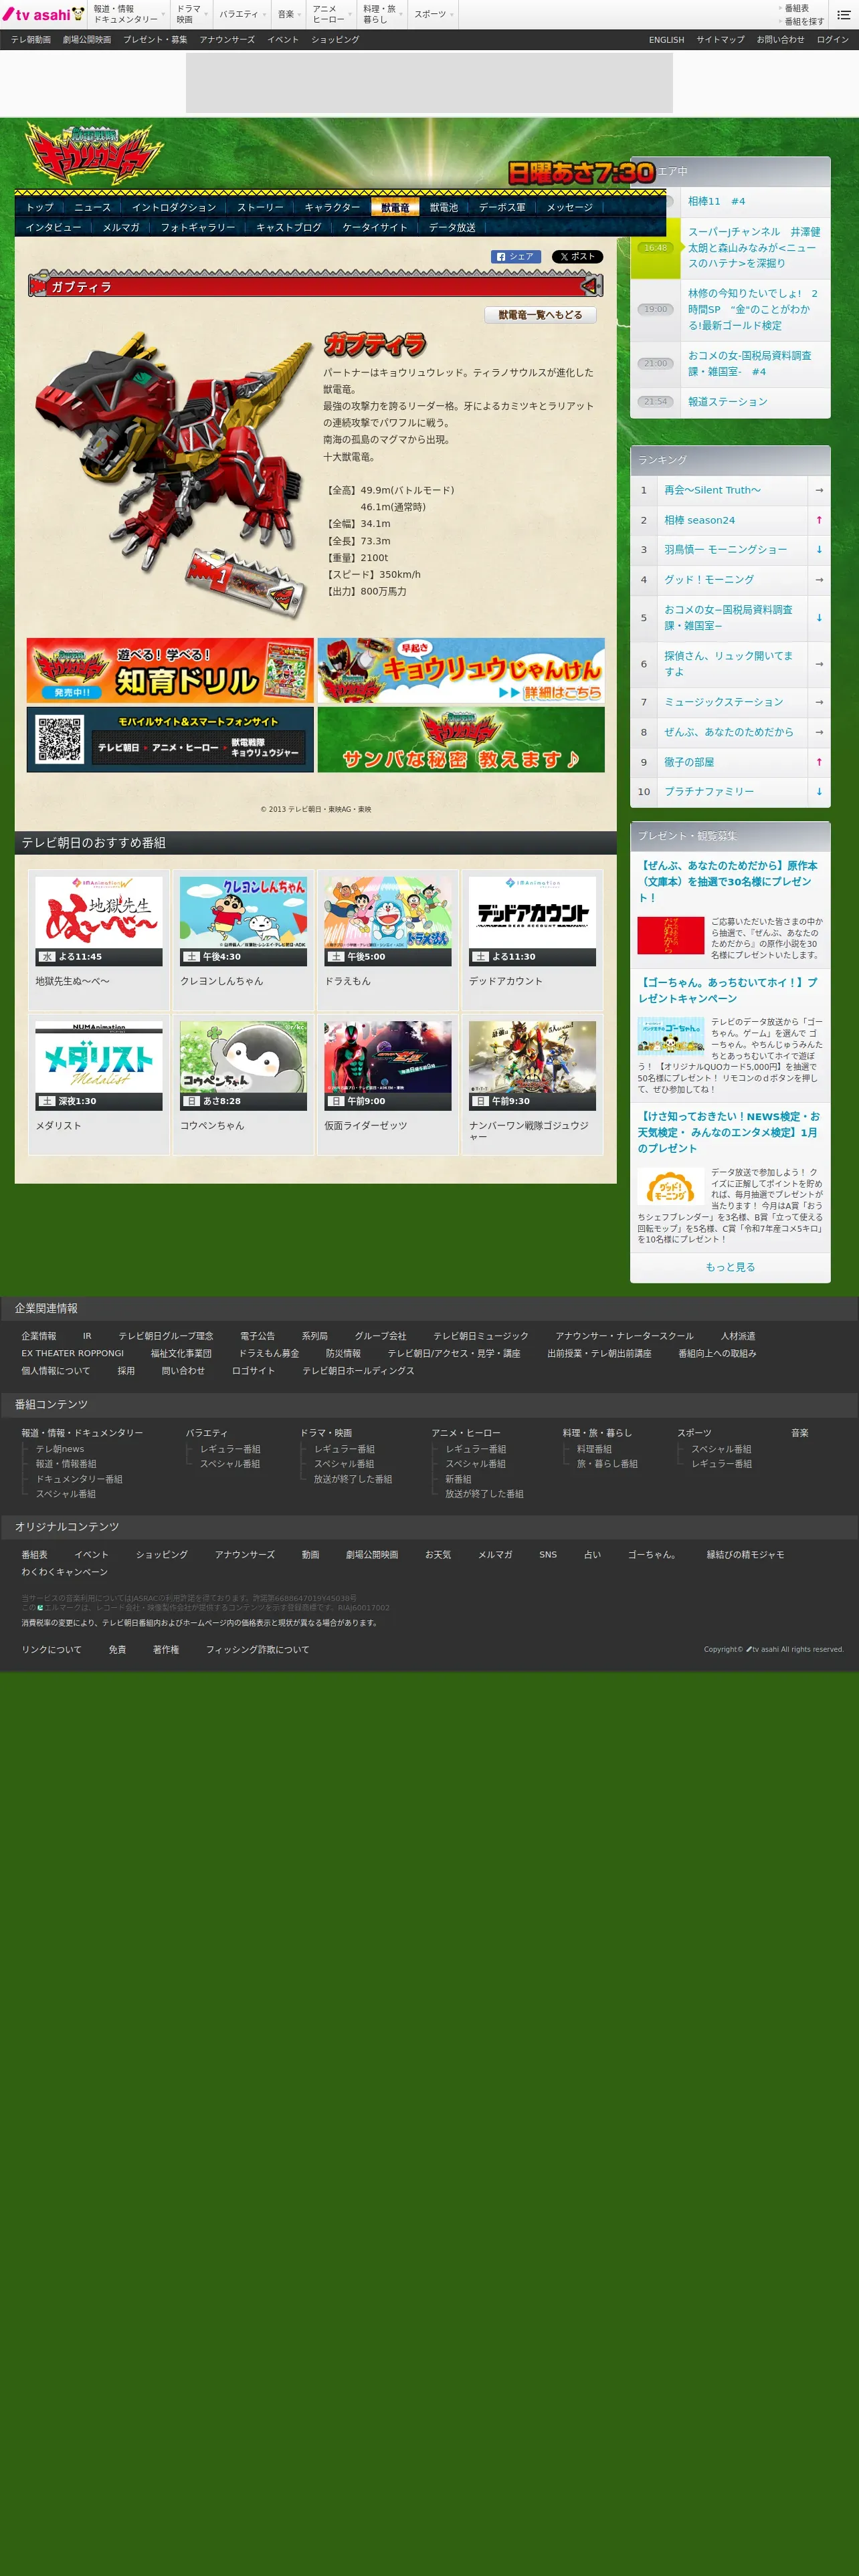The height and width of the screenshot is (2576, 859).
Task: Click the Facebook シェア button
Action: 516,257
